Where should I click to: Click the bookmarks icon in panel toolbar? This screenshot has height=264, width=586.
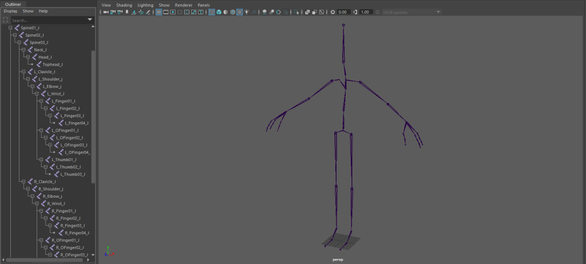126,12
